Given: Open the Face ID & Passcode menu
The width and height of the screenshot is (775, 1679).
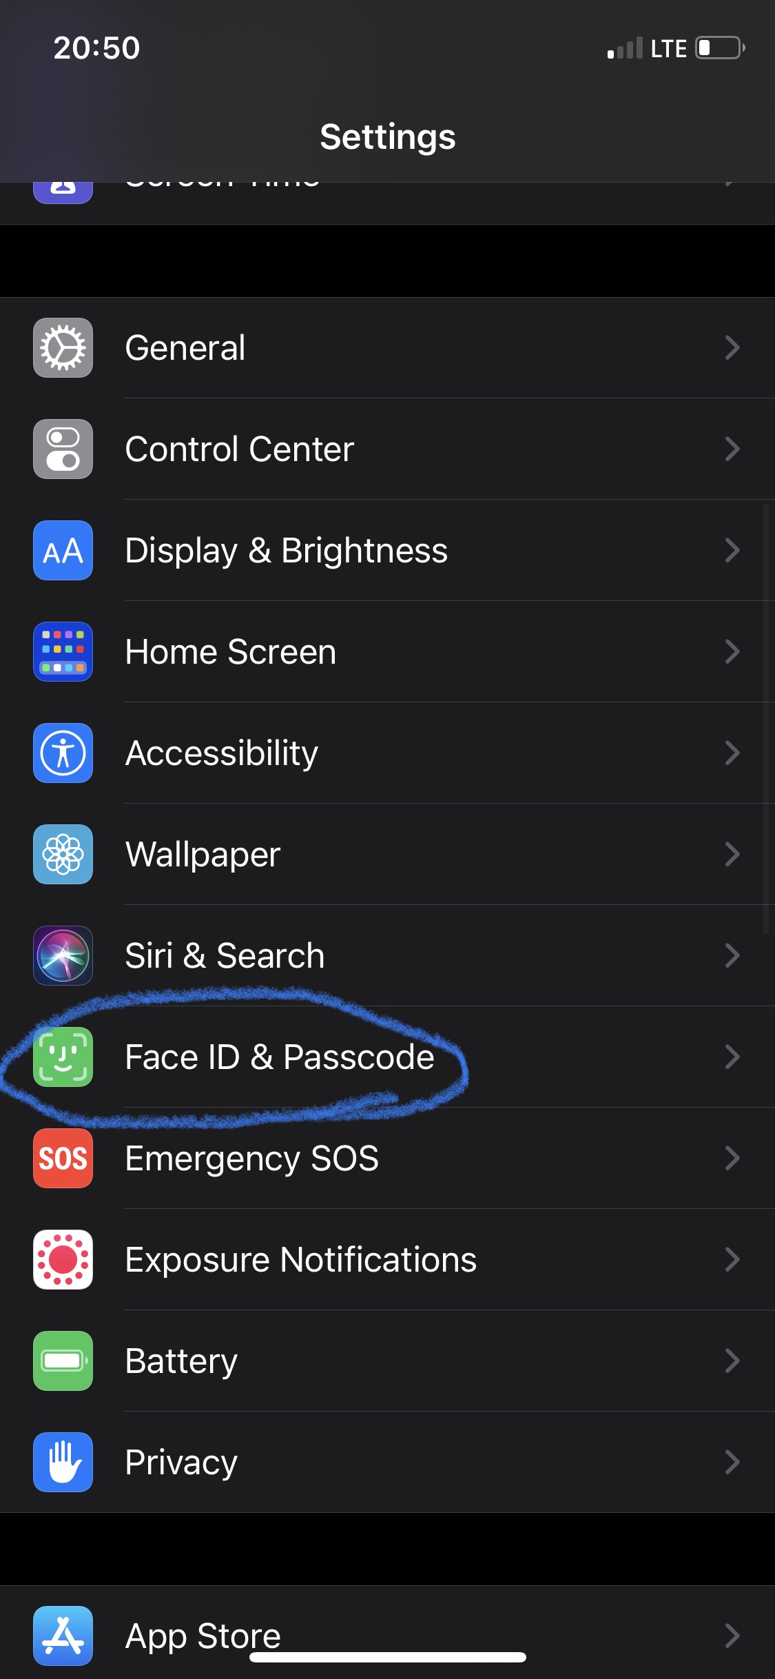Looking at the screenshot, I should (x=279, y=1057).
